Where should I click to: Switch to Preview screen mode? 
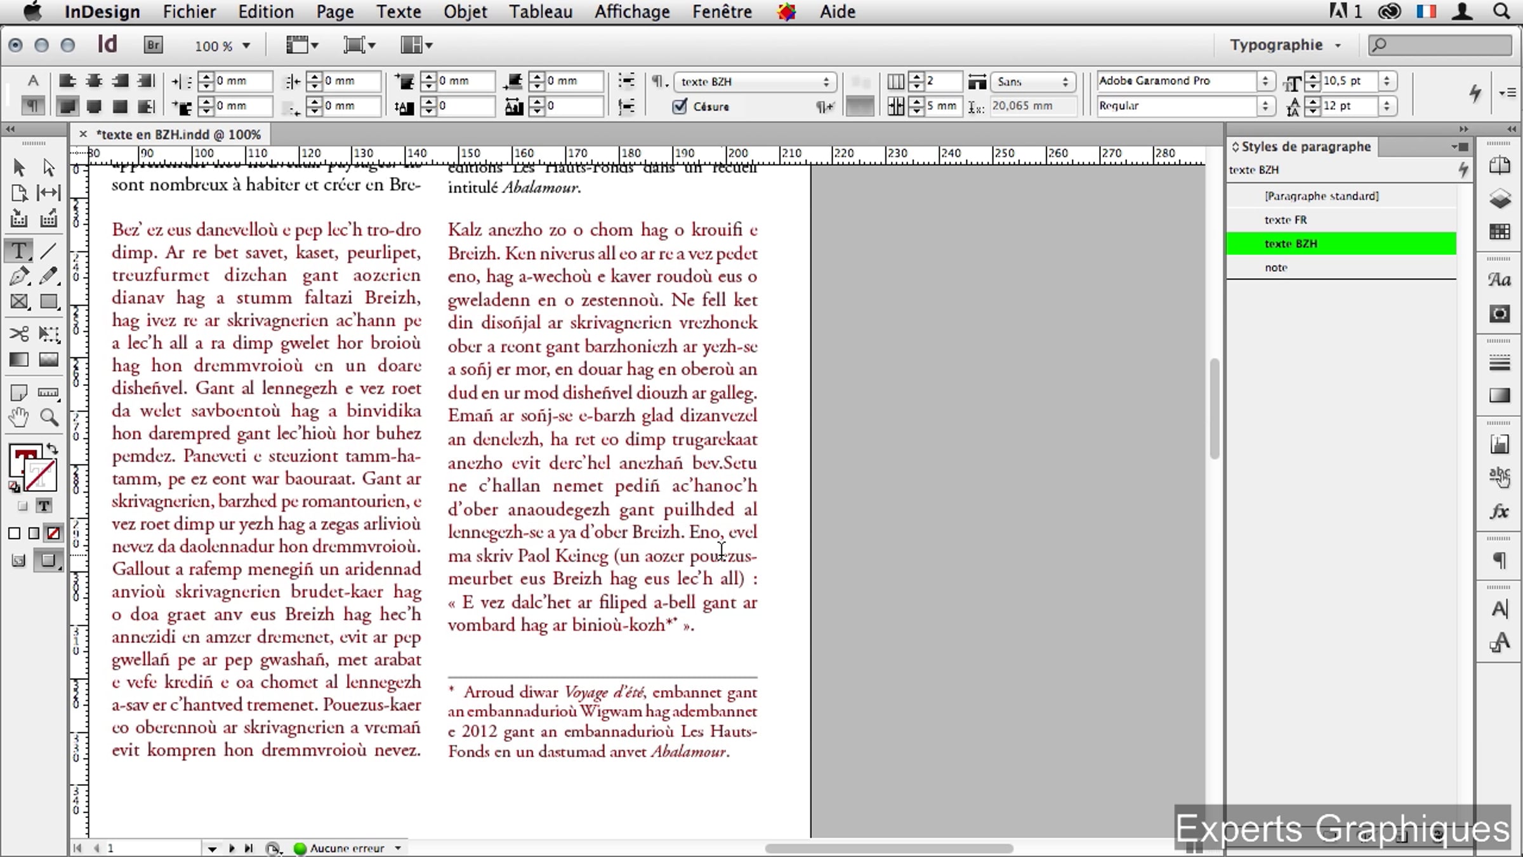[48, 561]
